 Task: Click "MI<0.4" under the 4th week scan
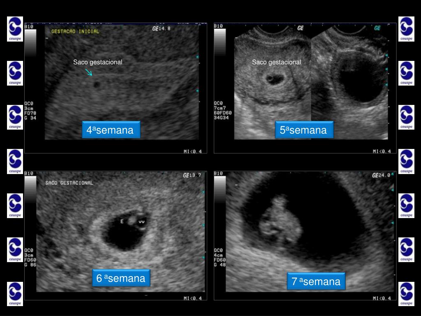click(192, 151)
